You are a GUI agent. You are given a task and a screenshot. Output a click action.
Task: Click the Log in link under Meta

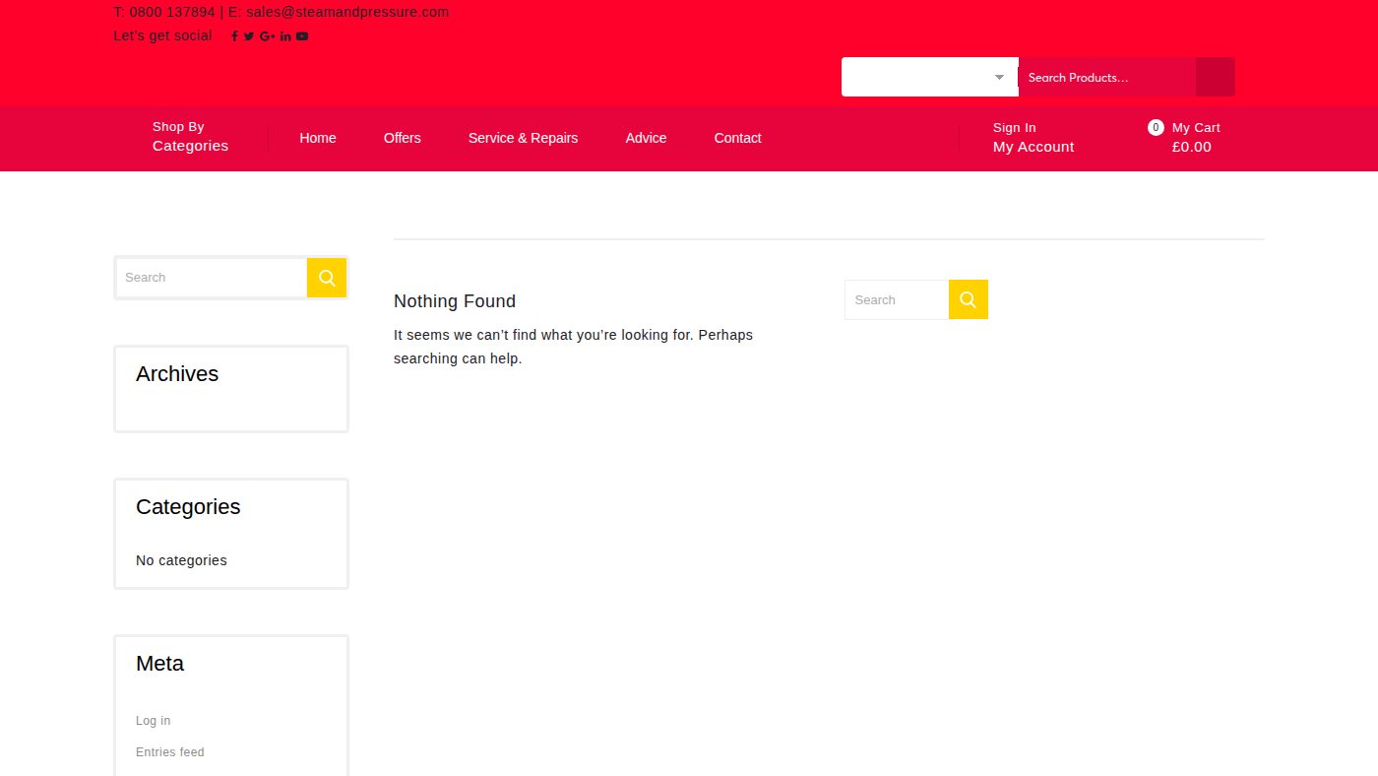click(154, 721)
